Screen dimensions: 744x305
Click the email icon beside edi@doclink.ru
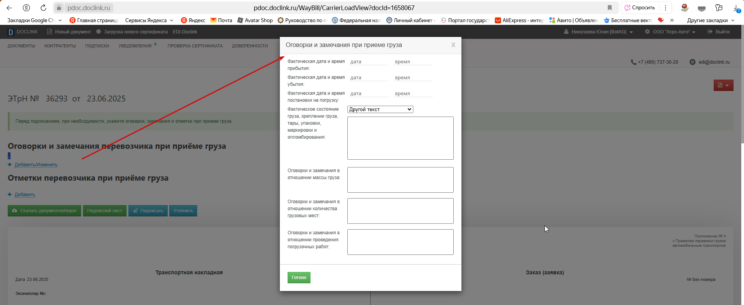692,62
